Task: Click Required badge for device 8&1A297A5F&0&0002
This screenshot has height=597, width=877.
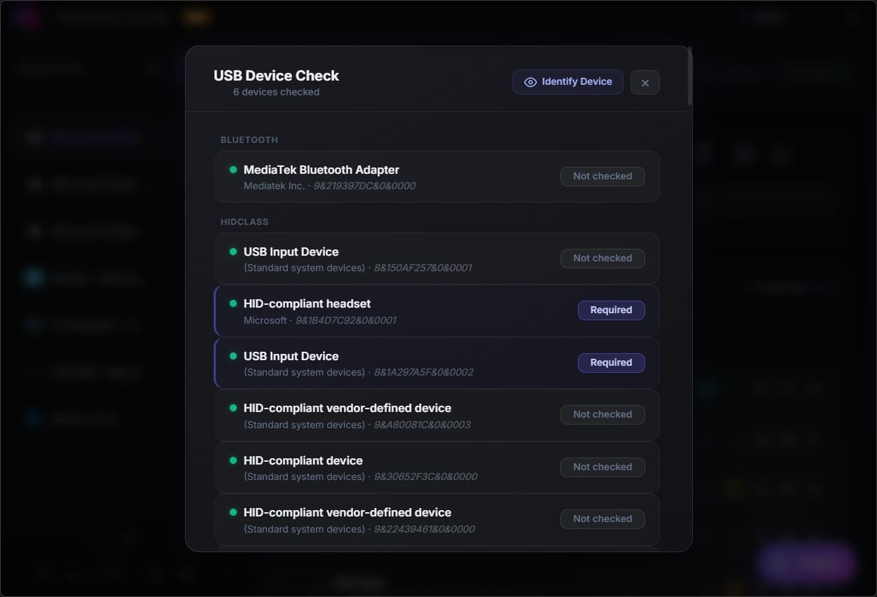Action: point(611,363)
